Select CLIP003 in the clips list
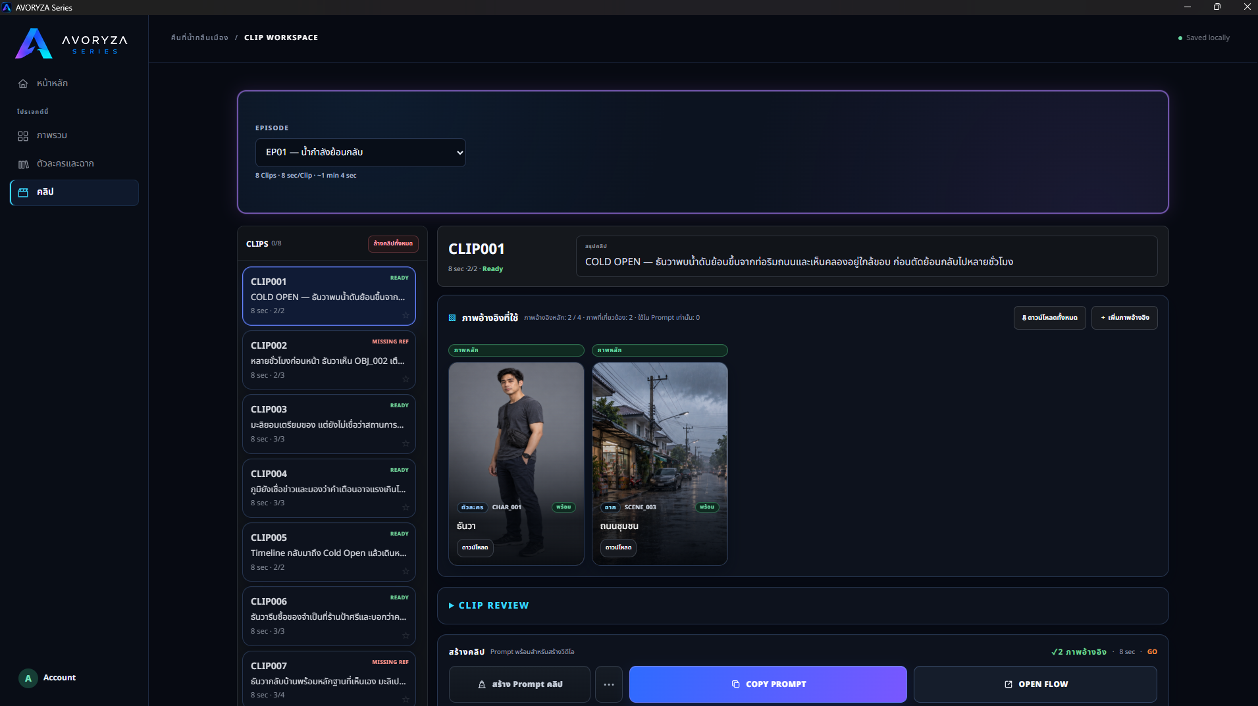This screenshot has width=1258, height=706. tap(328, 423)
